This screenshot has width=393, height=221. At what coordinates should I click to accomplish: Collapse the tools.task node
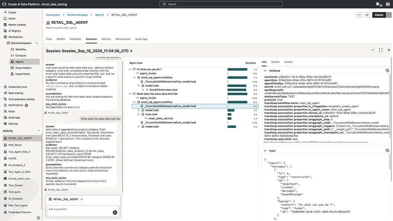[x=138, y=114]
